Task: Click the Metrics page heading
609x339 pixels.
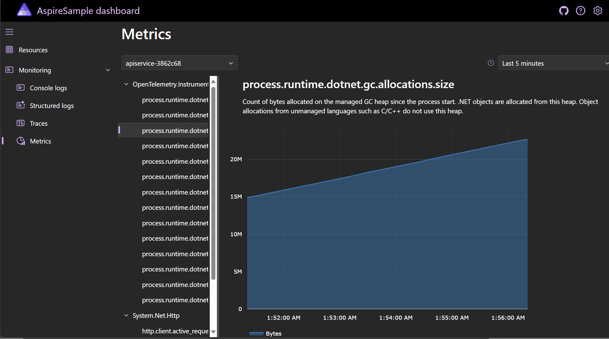Action: (146, 34)
